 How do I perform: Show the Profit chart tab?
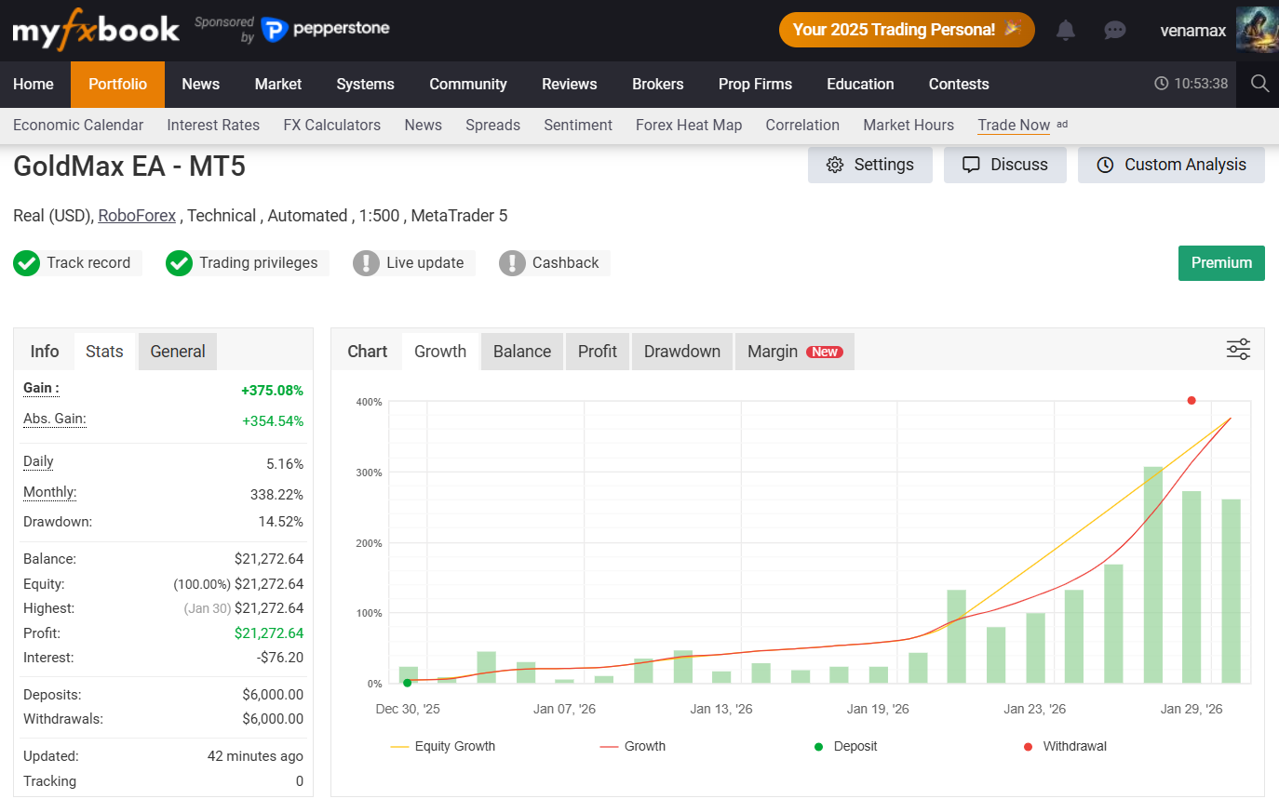click(x=598, y=352)
